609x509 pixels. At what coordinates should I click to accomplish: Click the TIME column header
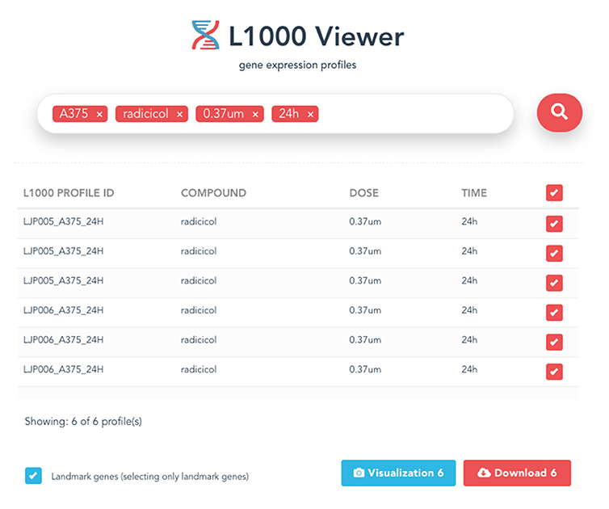474,193
